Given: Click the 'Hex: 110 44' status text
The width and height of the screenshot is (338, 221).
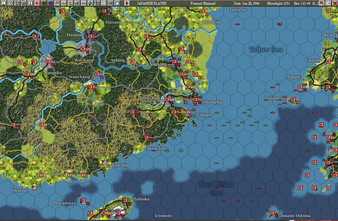Looking at the screenshot, I should (302, 3).
